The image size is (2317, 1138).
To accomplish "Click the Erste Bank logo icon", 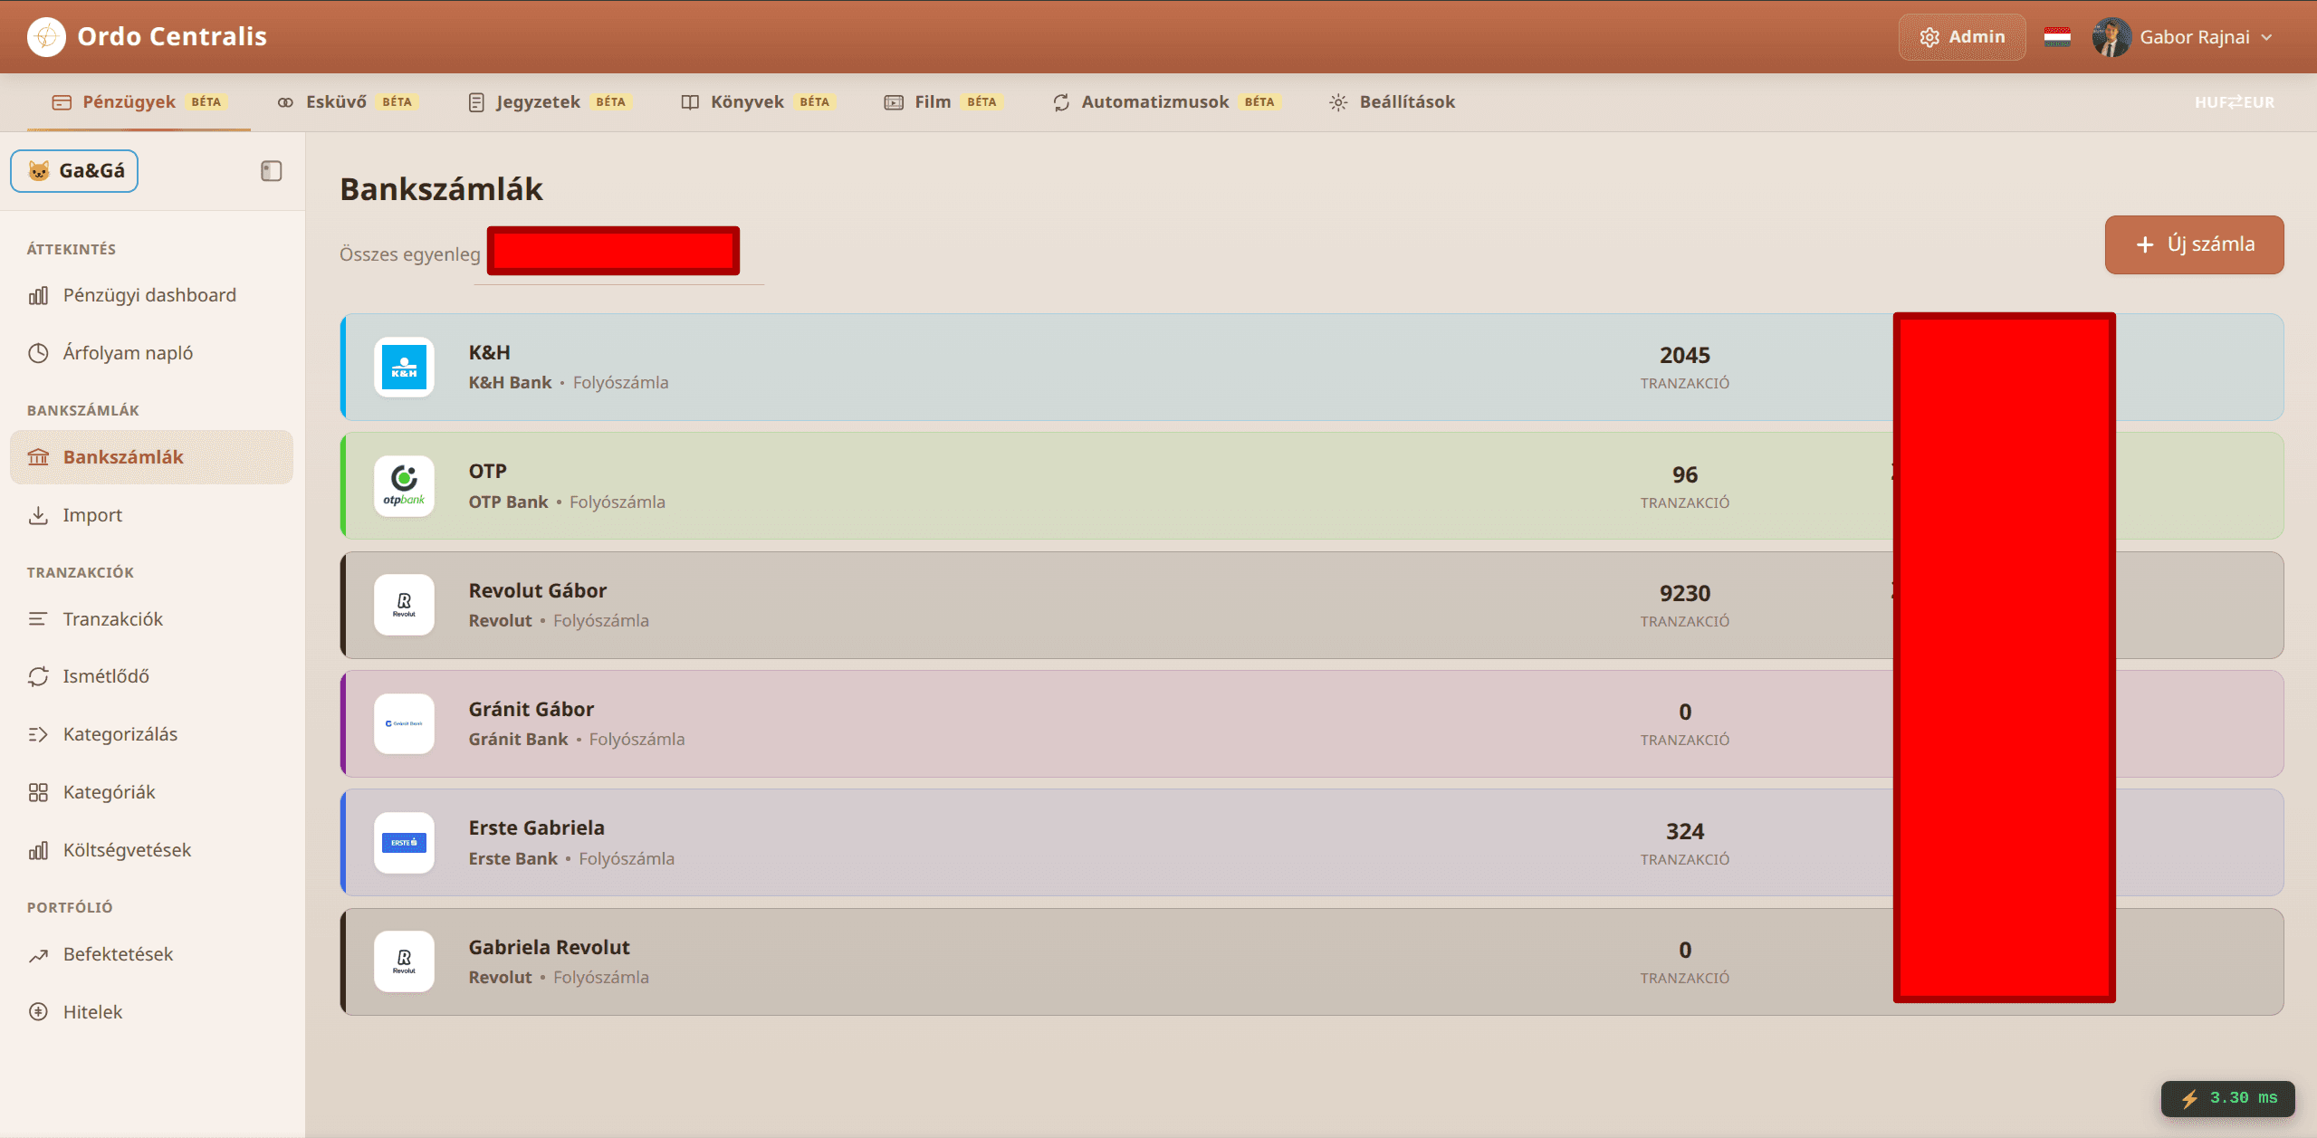I will (404, 843).
